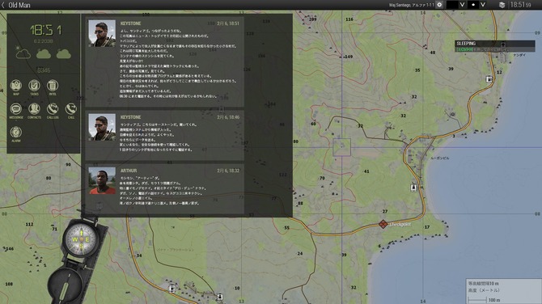Image resolution: width=542 pixels, height=304 pixels.
Task: Click the digital clock 18:51 in tablet panel
Action: click(x=46, y=30)
